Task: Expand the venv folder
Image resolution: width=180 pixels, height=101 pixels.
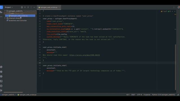Action: [7, 13]
